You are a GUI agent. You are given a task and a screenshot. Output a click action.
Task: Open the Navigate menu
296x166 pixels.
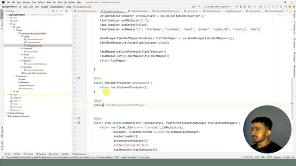coord(26,2)
